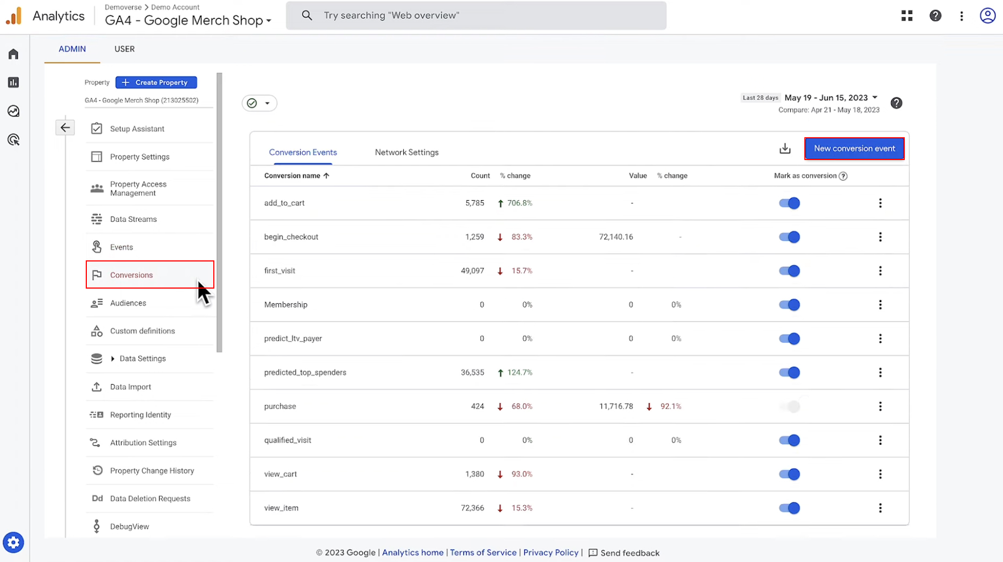Click the Admin gear icon at bottom left
The height and width of the screenshot is (562, 1003).
pos(14,542)
